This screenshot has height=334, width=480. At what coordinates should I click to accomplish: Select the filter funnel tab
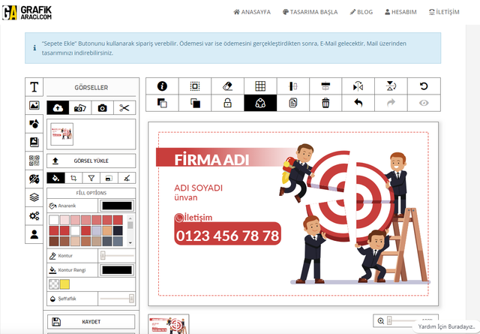91,178
